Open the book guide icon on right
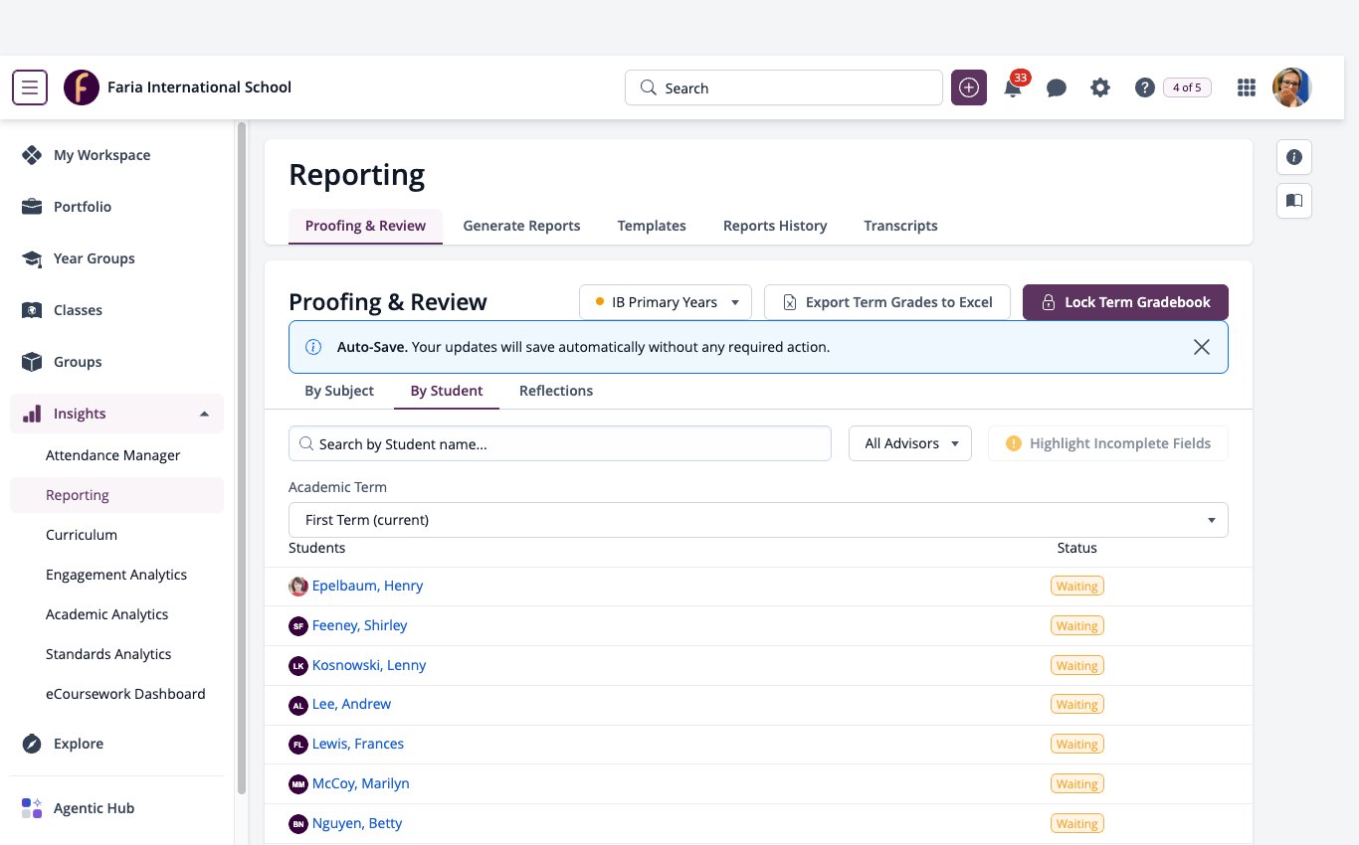 pyautogui.click(x=1294, y=201)
